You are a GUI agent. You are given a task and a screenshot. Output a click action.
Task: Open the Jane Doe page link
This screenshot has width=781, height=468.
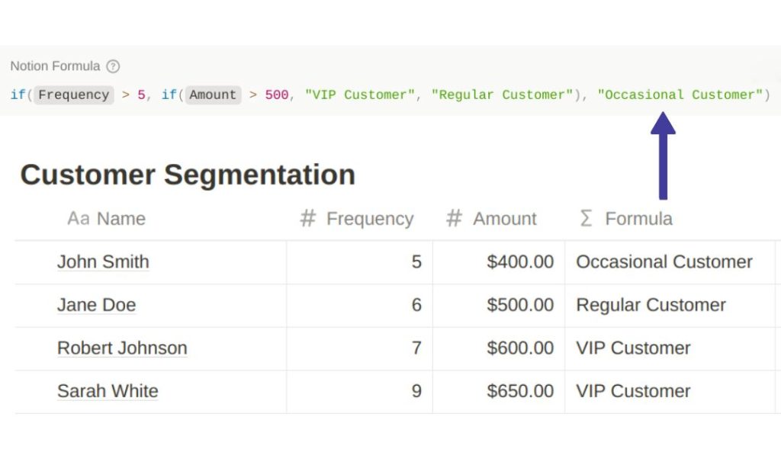click(96, 305)
